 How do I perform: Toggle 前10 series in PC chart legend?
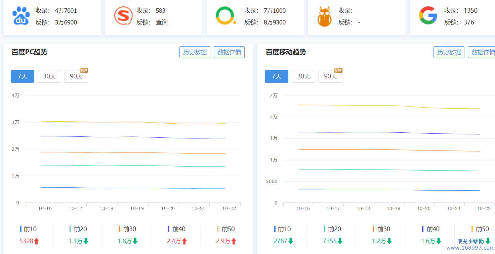pyautogui.click(x=29, y=229)
